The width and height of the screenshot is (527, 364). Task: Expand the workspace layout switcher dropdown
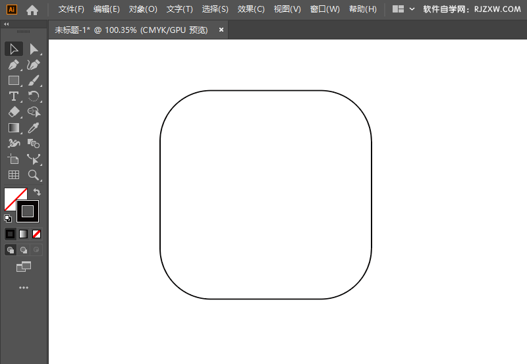(412, 10)
